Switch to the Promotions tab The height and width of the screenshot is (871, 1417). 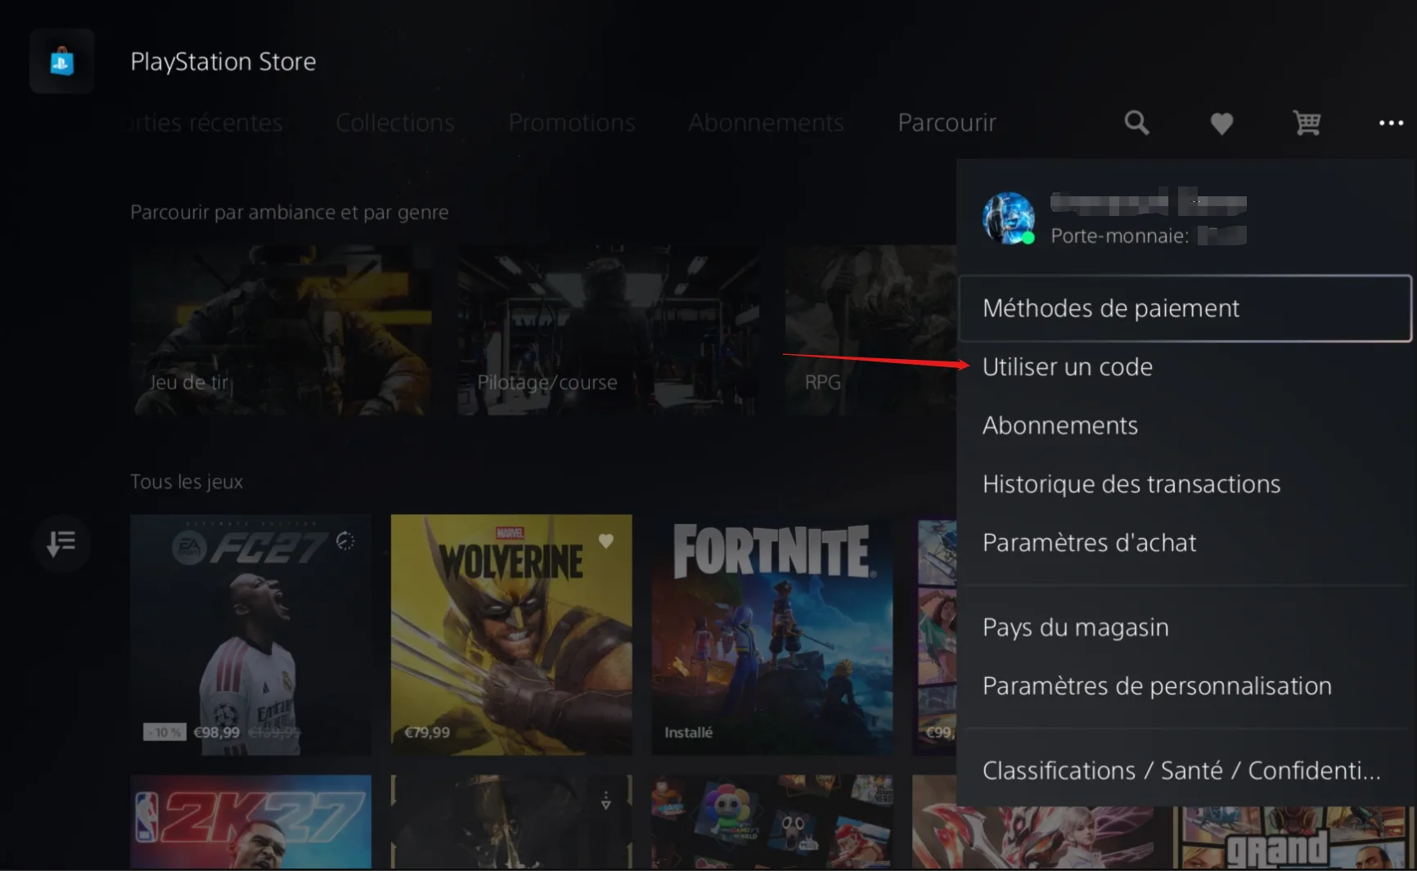(x=572, y=123)
